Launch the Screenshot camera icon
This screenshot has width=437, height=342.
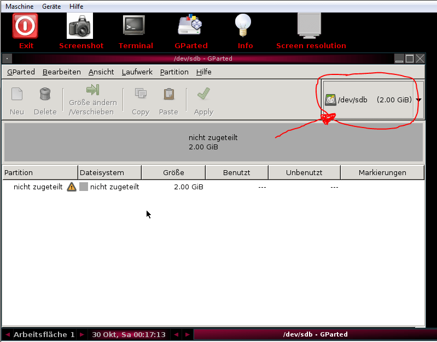80,26
